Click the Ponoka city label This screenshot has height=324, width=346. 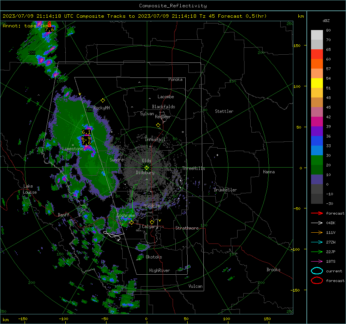click(175, 79)
